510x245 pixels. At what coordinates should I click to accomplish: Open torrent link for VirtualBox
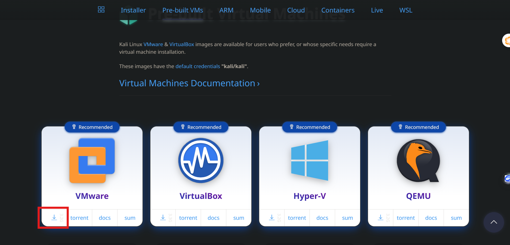[188, 218]
